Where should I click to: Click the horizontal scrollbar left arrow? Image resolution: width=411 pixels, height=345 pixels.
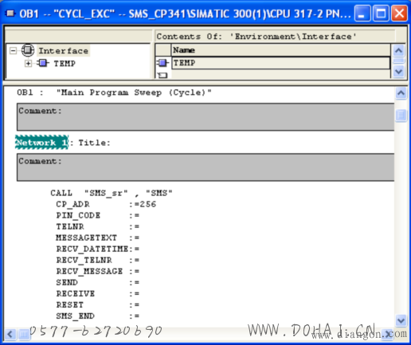tap(10, 334)
